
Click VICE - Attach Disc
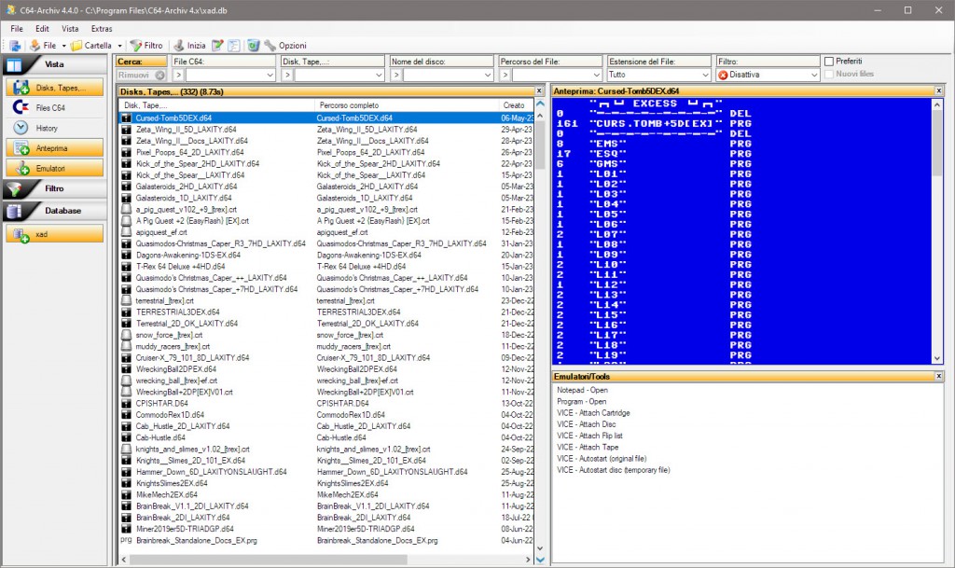(587, 424)
